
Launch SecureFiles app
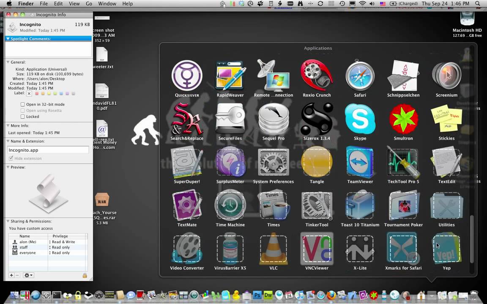(230, 119)
